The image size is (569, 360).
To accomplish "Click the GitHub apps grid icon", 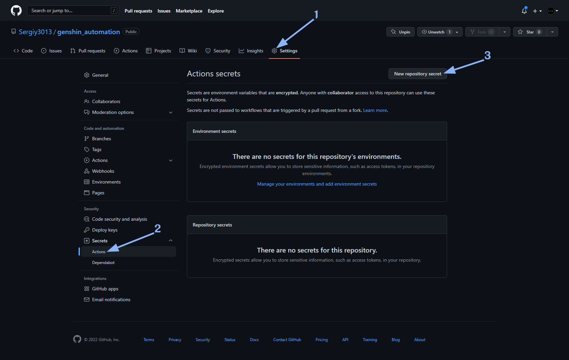I will [87, 289].
